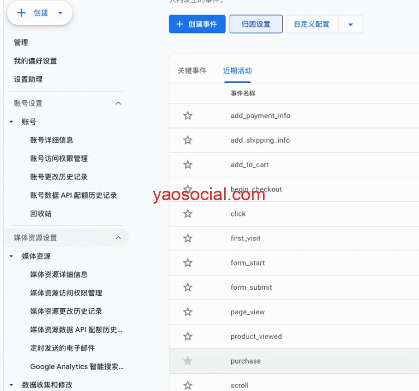
Task: Collapse the 媒体资源设置 section chevron
Action: click(x=118, y=238)
